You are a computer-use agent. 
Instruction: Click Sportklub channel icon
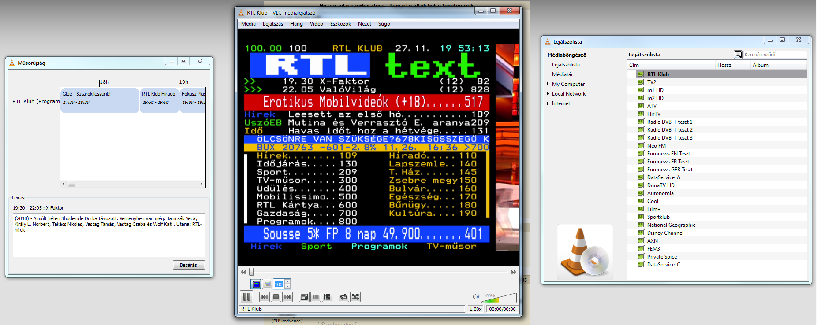click(641, 217)
